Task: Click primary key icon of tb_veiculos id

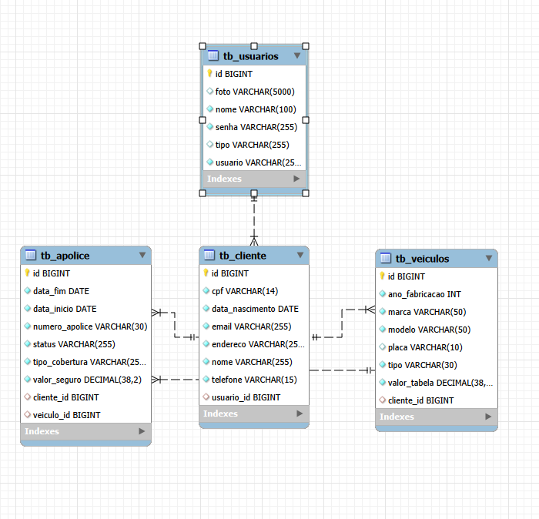Action: click(382, 276)
